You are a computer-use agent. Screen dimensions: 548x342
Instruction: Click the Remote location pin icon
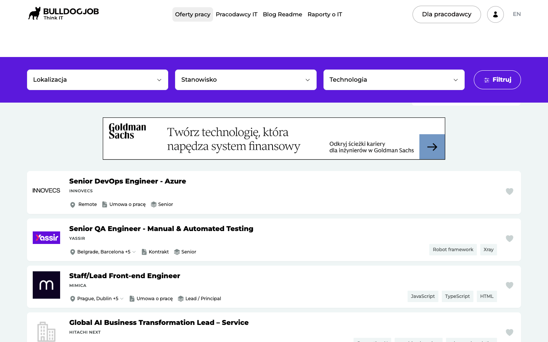tap(73, 205)
